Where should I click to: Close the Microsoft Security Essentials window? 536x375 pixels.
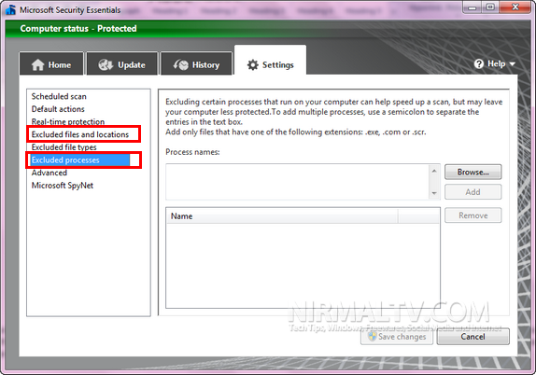coord(515,7)
